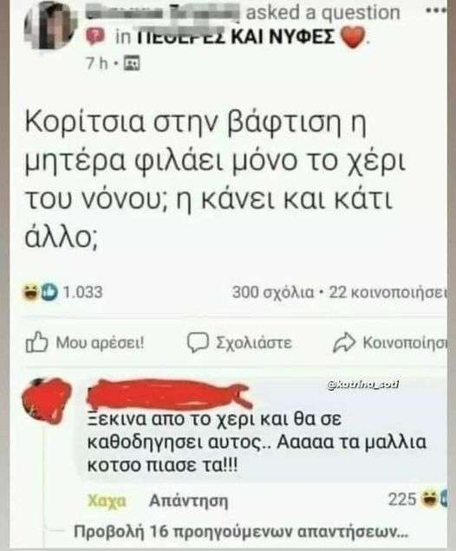The image size is (456, 551).
Task: Click the laughing reaction emoji on post
Action: click(31, 292)
